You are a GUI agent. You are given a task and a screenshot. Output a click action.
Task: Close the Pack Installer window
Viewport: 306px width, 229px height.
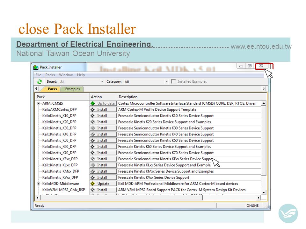pos(261,66)
